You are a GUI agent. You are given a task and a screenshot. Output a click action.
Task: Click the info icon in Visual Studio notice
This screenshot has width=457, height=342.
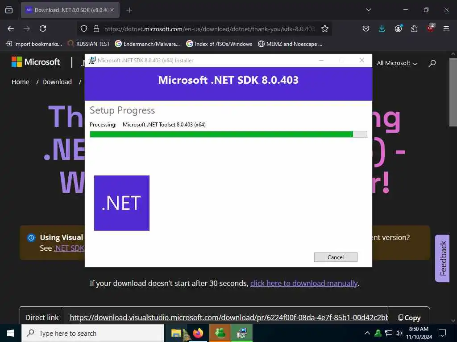tap(31, 238)
